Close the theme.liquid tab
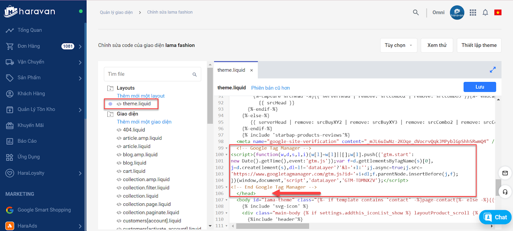Screen dimensions: 513x231 point(252,70)
